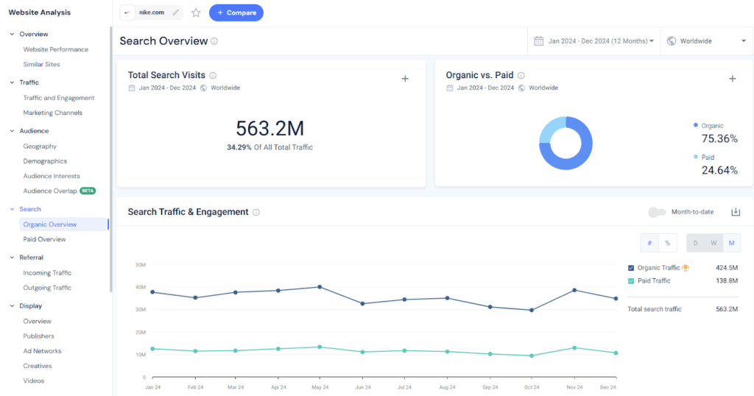This screenshot has height=396, width=754.
Task: Click the pencil edit icon beside nike.com
Action: (x=175, y=13)
